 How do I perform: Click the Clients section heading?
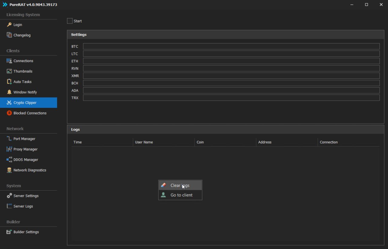[13, 51]
